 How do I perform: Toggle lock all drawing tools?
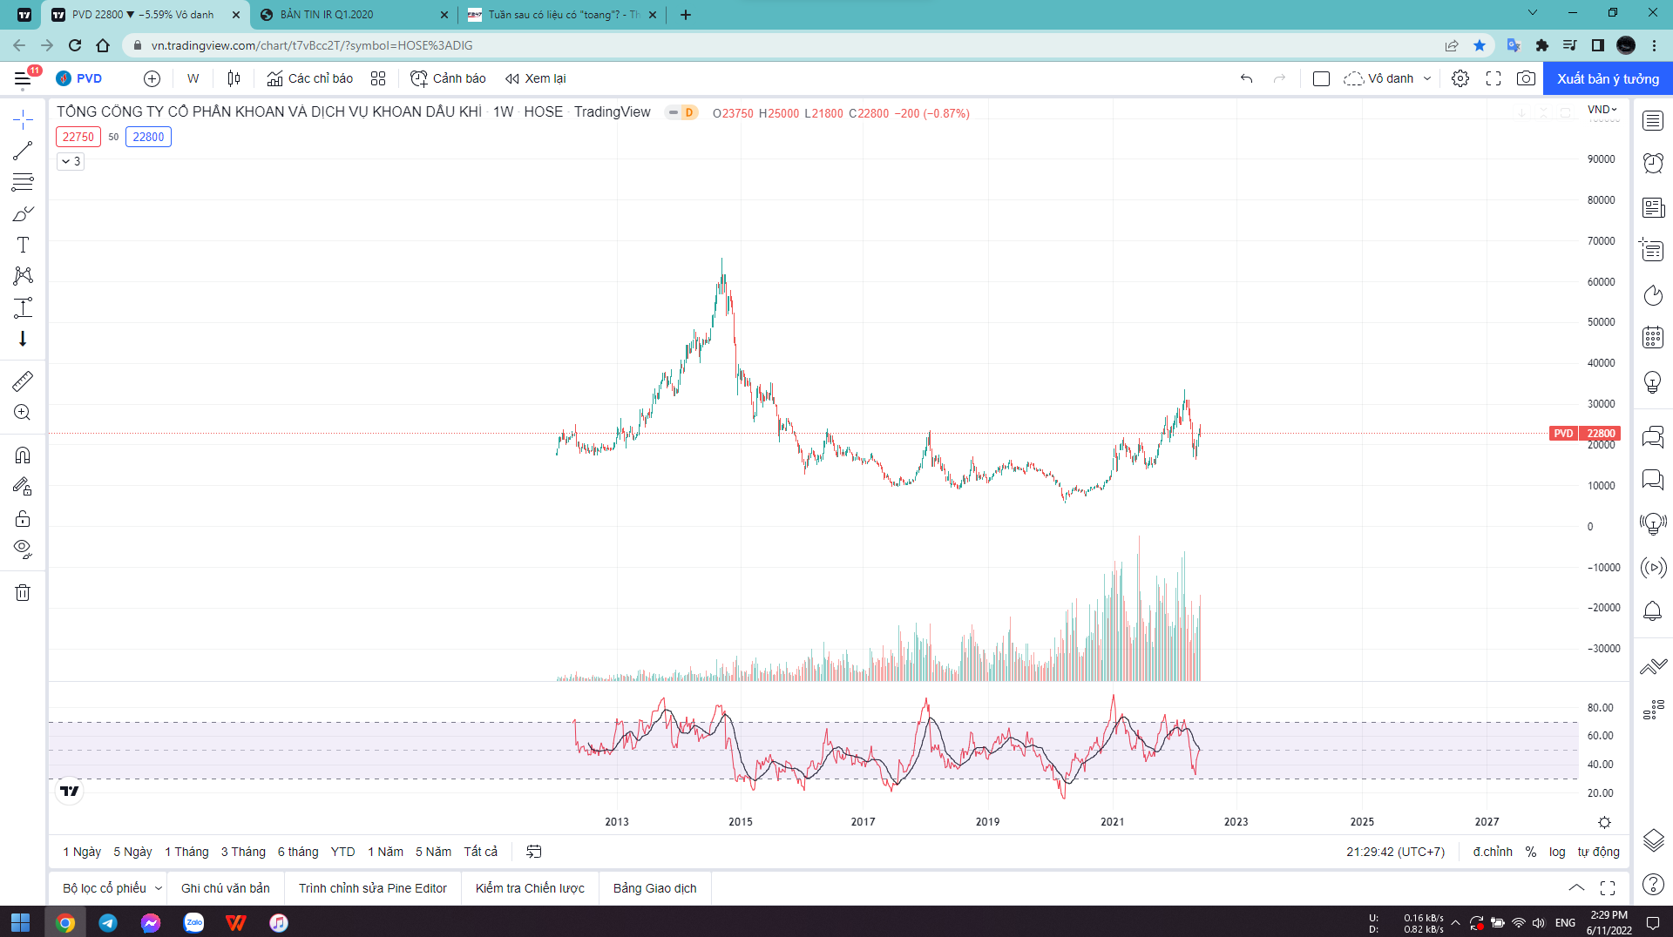pyautogui.click(x=23, y=519)
